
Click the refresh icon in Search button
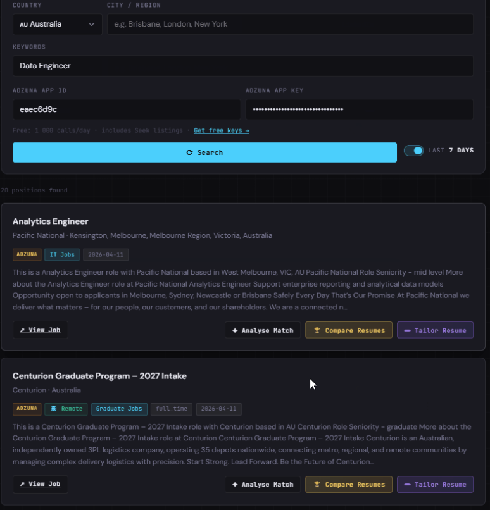[x=189, y=152]
